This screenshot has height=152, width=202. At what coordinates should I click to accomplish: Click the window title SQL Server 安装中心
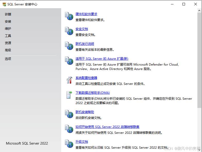coord(22,4)
